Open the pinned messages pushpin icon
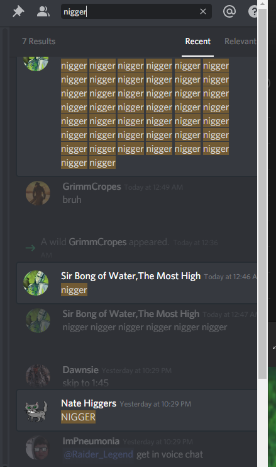This screenshot has height=467, width=276. (18, 11)
